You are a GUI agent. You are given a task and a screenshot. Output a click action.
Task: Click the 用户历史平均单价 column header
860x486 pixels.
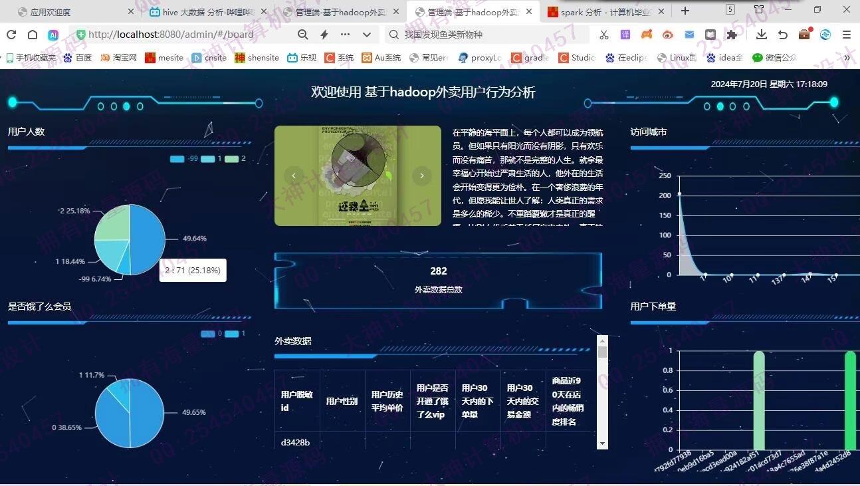click(387, 401)
